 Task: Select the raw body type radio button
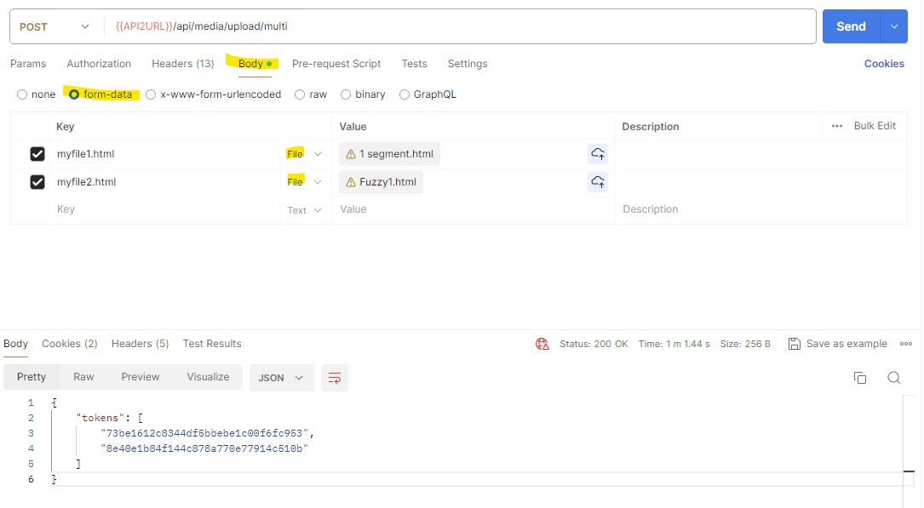300,94
